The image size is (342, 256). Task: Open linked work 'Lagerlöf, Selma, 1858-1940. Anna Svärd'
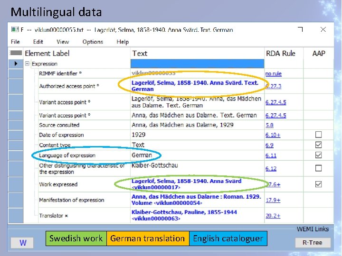click(186, 184)
